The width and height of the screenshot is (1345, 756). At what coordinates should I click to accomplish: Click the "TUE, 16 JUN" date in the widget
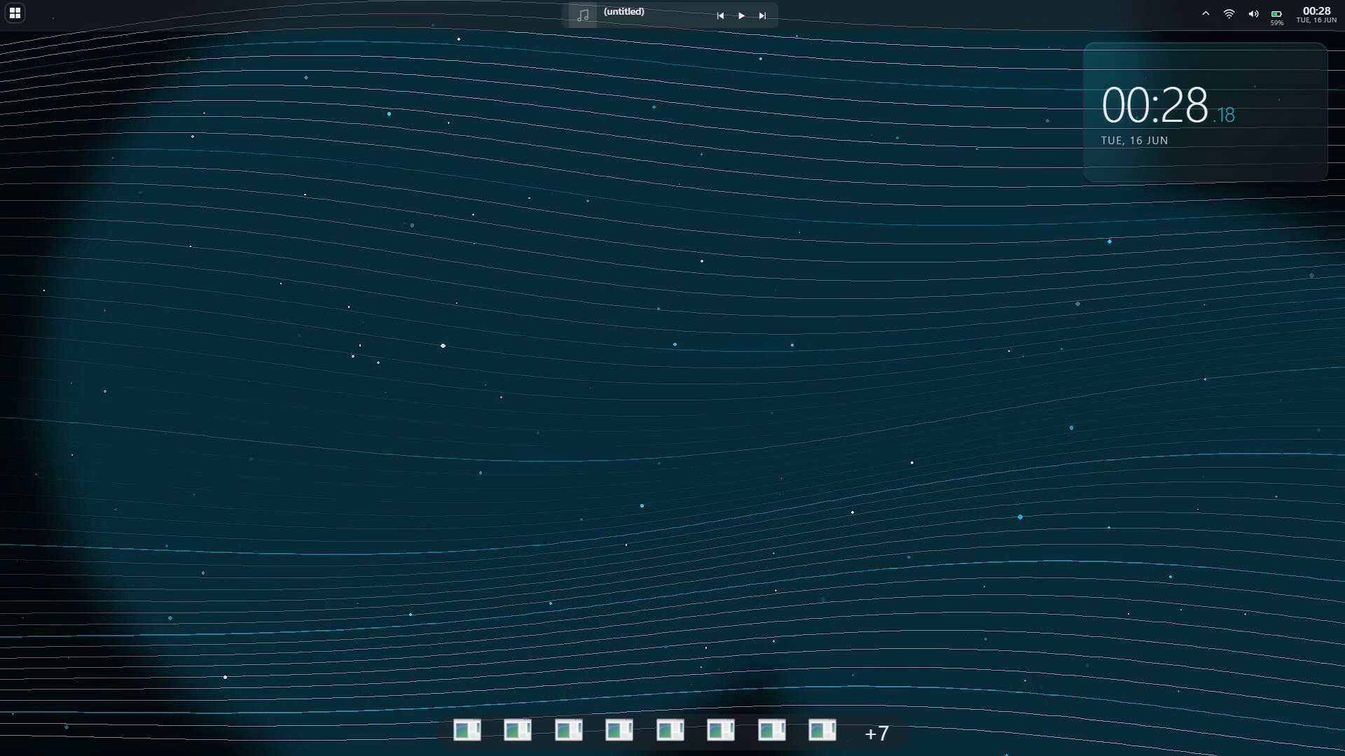coord(1134,141)
